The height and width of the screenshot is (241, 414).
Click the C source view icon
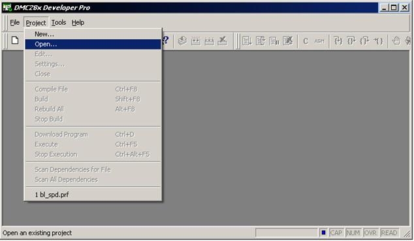click(x=306, y=41)
